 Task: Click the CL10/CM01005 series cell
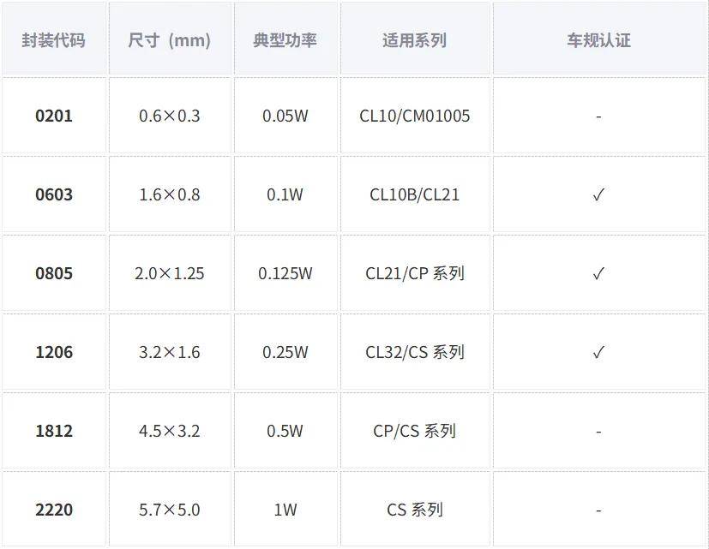point(415,116)
